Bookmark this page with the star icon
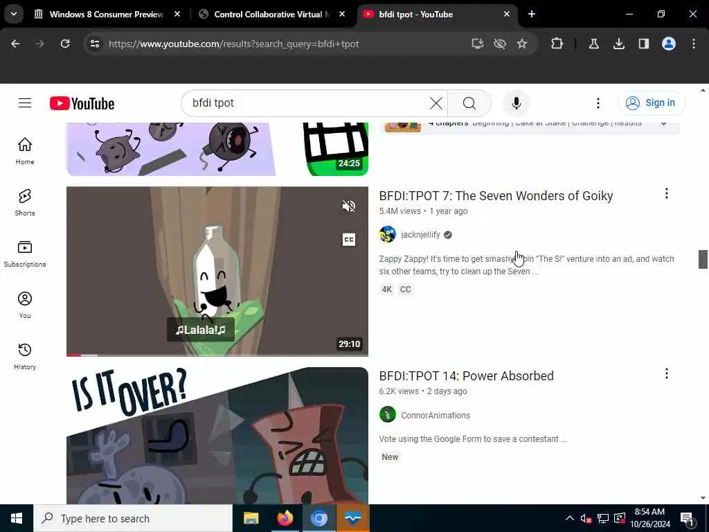Viewport: 709px width, 532px height. (522, 44)
